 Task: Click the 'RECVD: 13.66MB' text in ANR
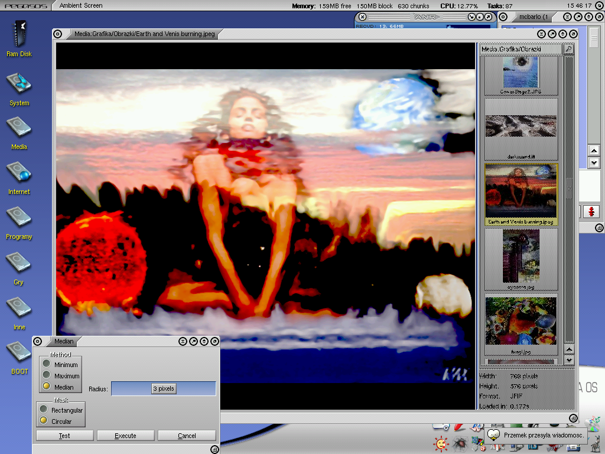coord(380,26)
